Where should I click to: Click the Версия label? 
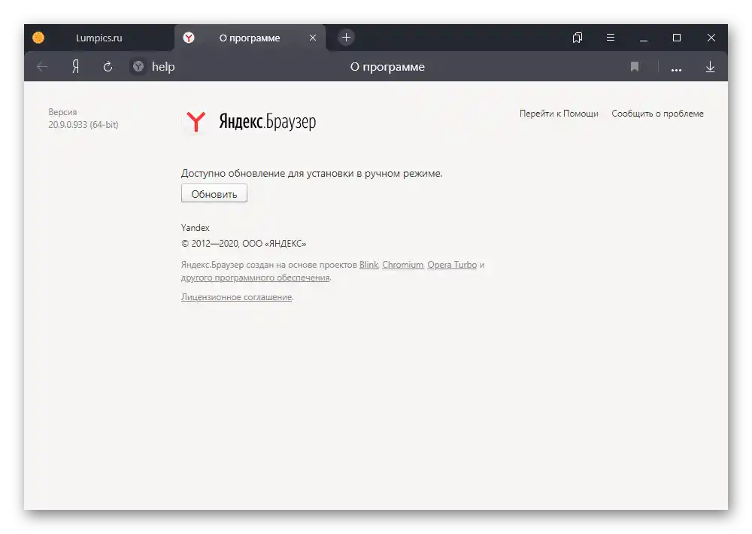pos(62,112)
